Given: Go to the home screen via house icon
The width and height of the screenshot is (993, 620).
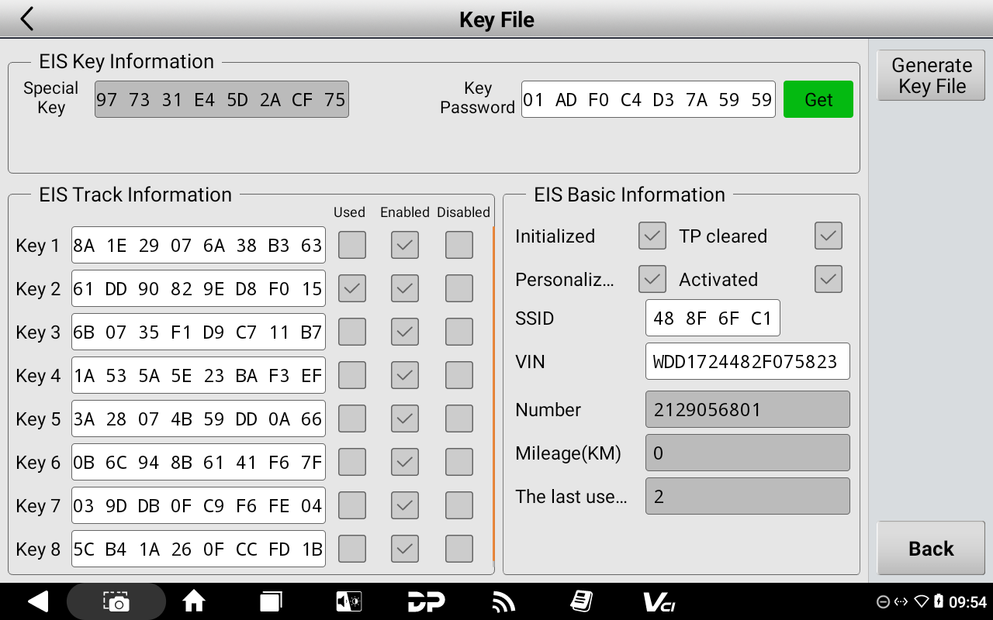Looking at the screenshot, I should (193, 601).
